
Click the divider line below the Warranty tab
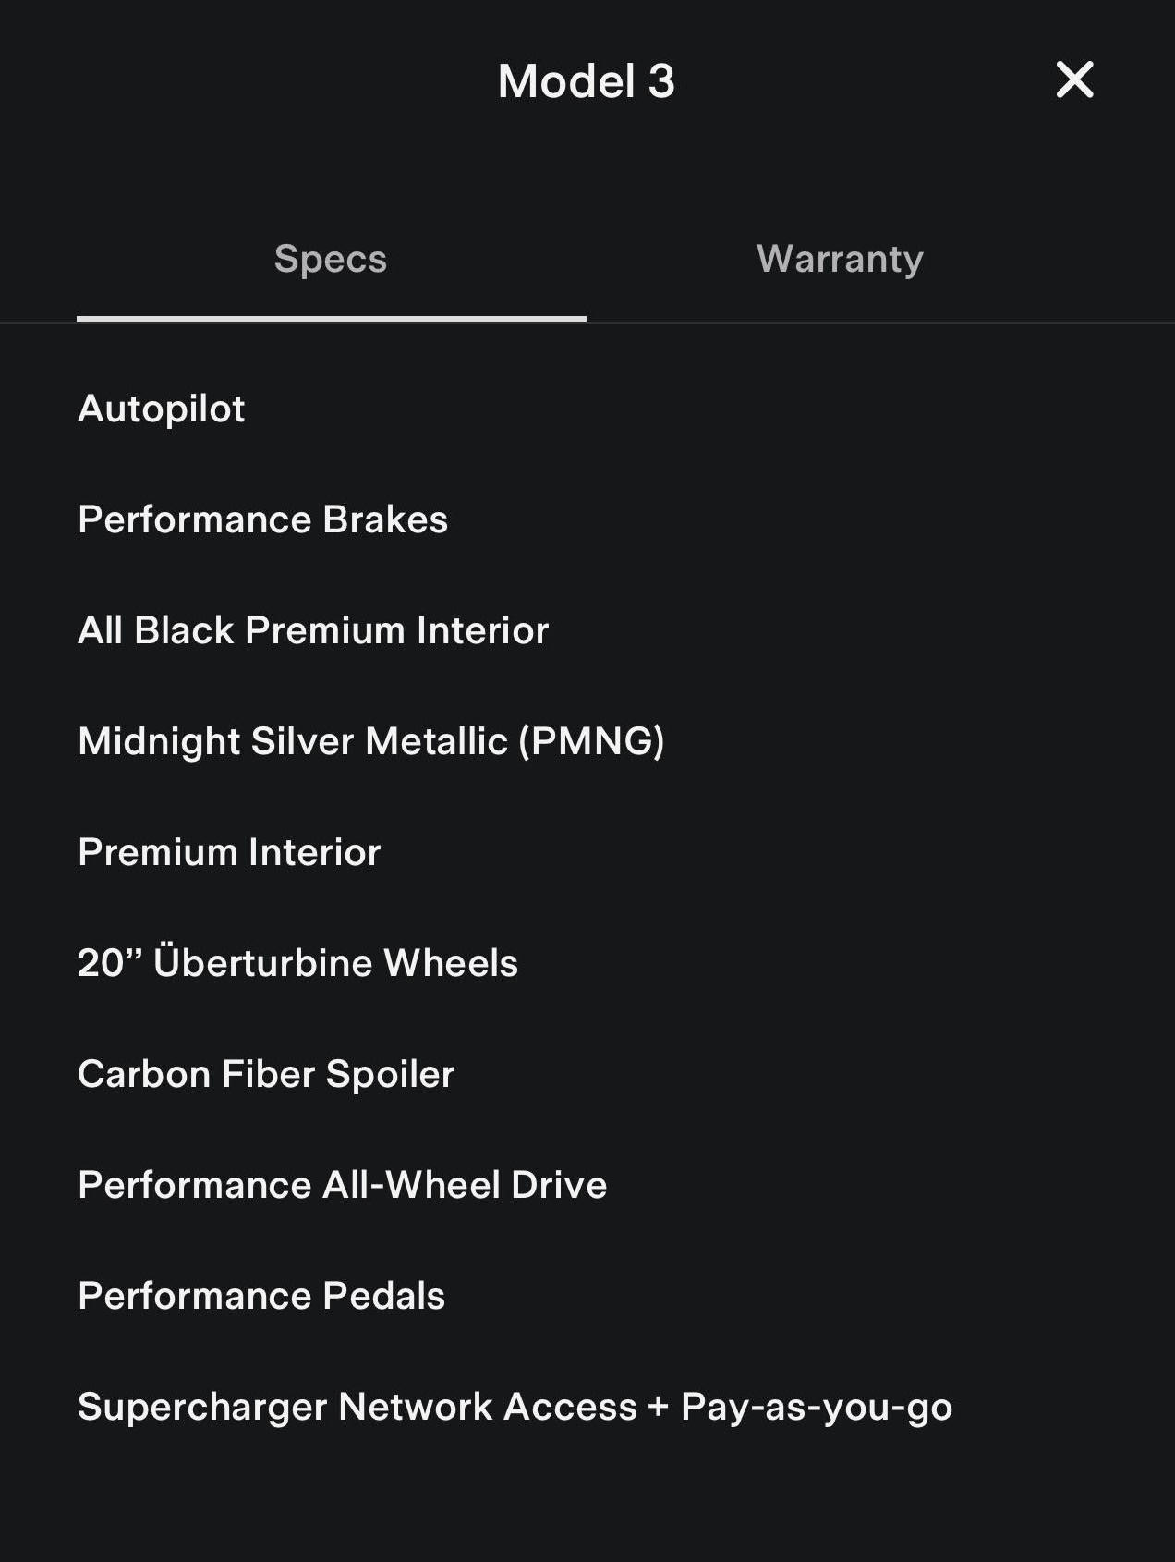click(x=879, y=323)
